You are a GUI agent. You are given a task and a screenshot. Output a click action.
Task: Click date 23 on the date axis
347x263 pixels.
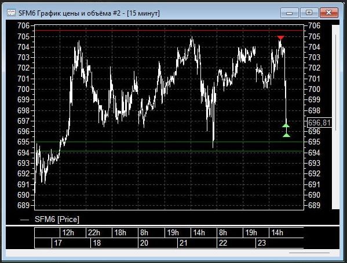(x=262, y=243)
